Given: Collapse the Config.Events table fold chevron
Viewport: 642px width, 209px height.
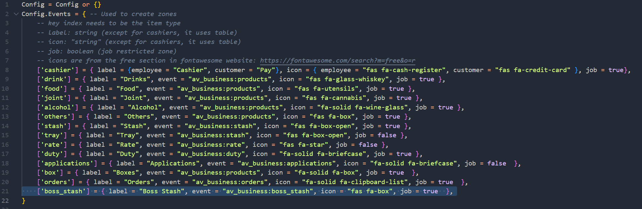Looking at the screenshot, I should coord(16,14).
